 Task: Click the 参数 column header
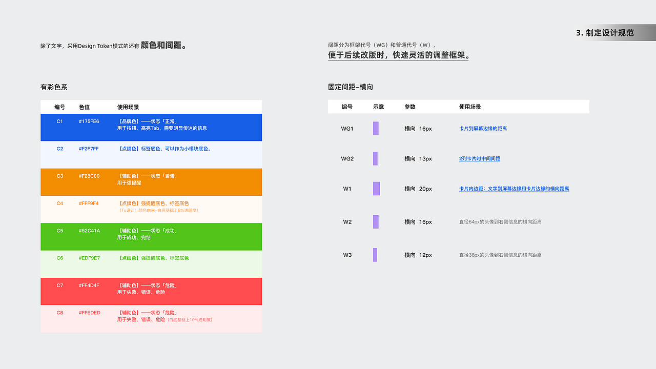[410, 107]
